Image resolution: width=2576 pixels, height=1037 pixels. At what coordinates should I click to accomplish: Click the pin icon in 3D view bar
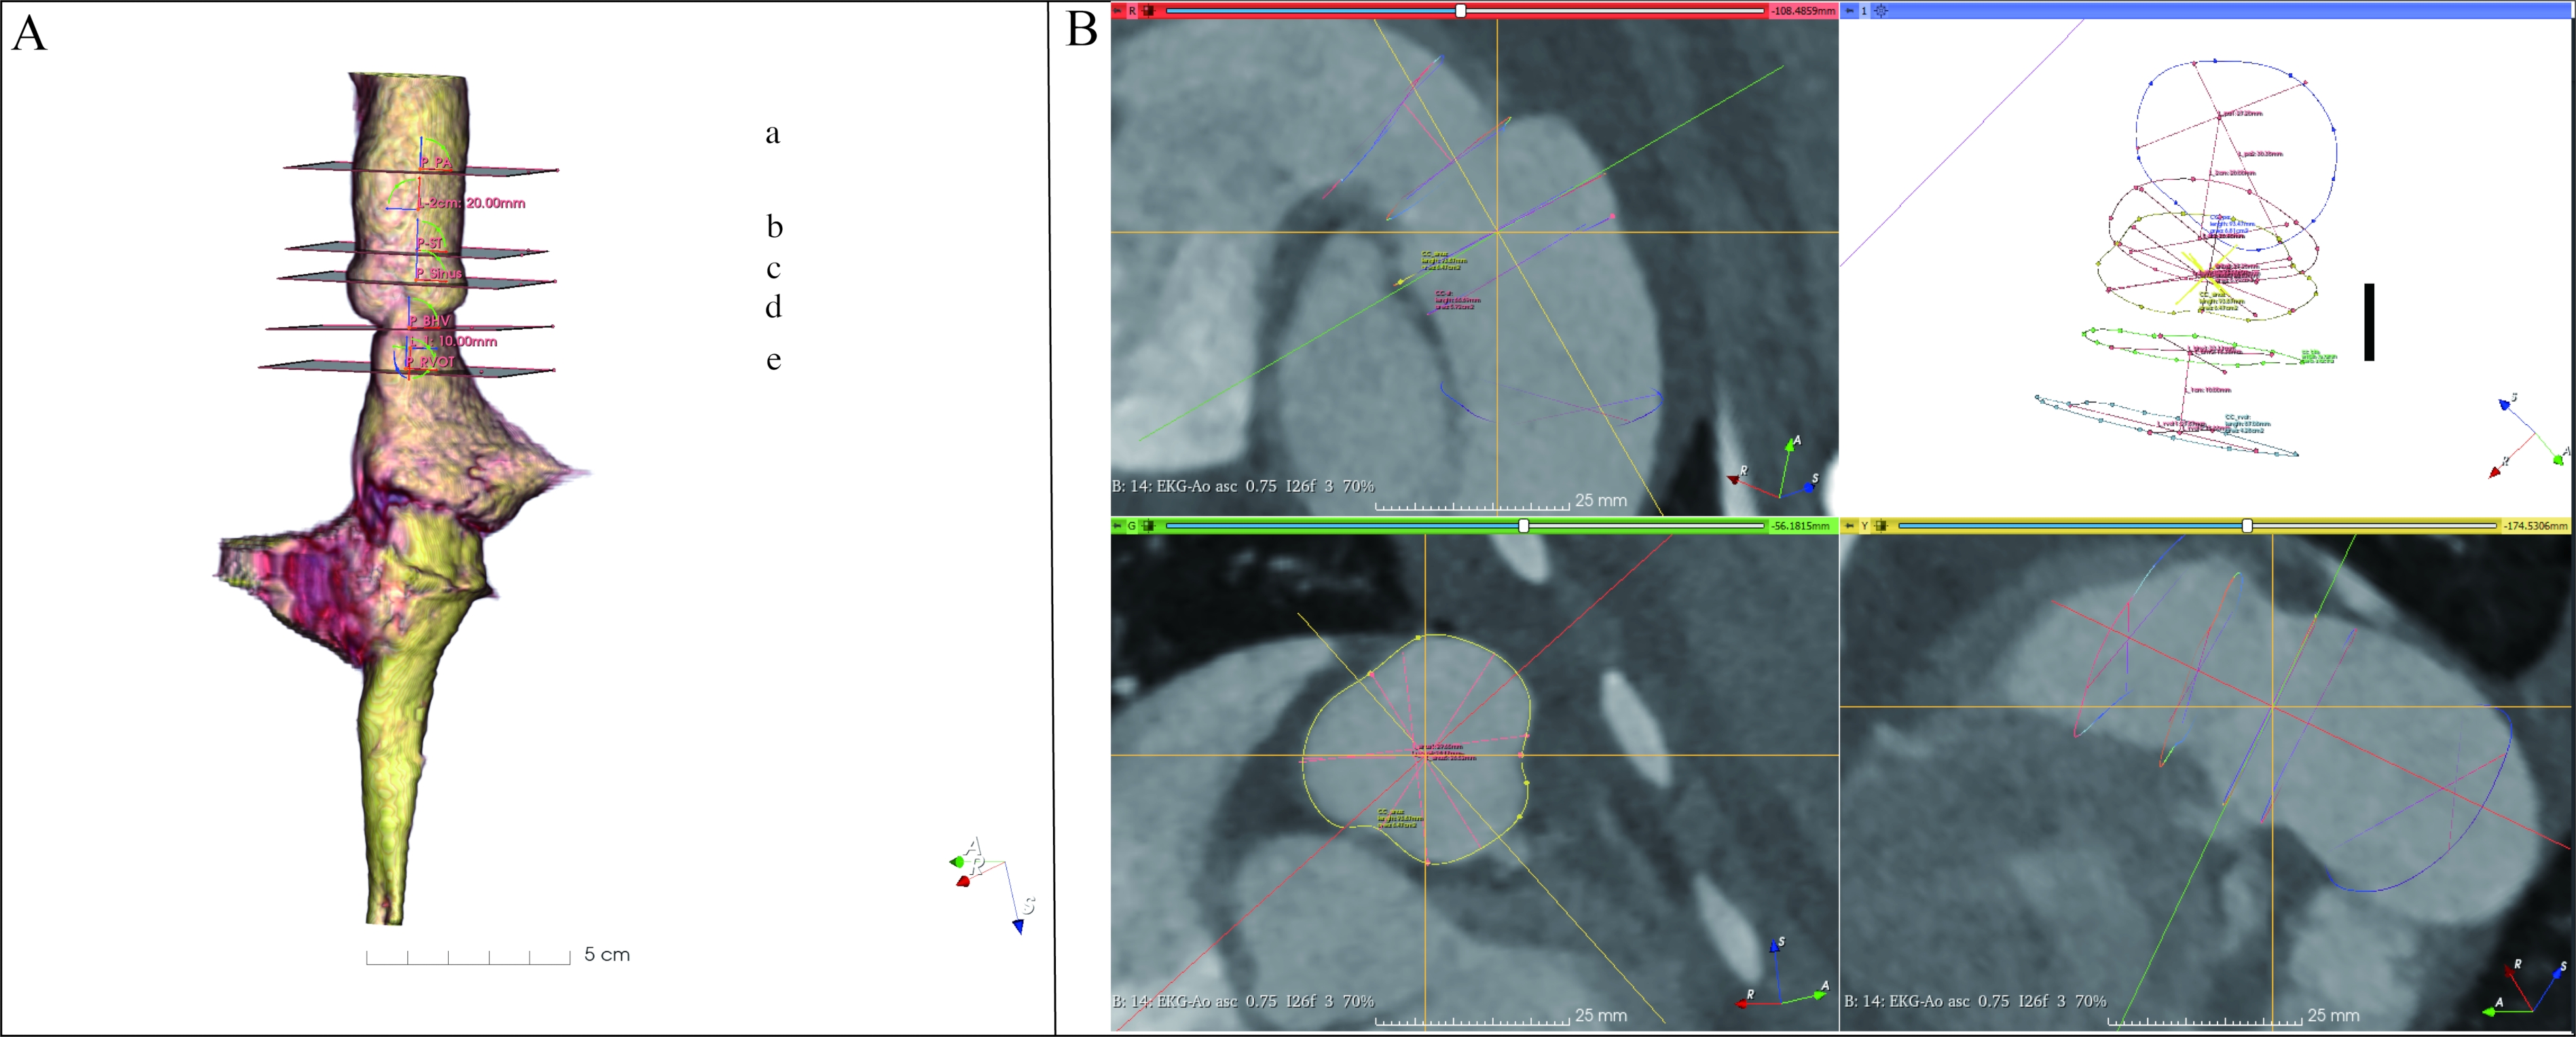(x=1850, y=11)
